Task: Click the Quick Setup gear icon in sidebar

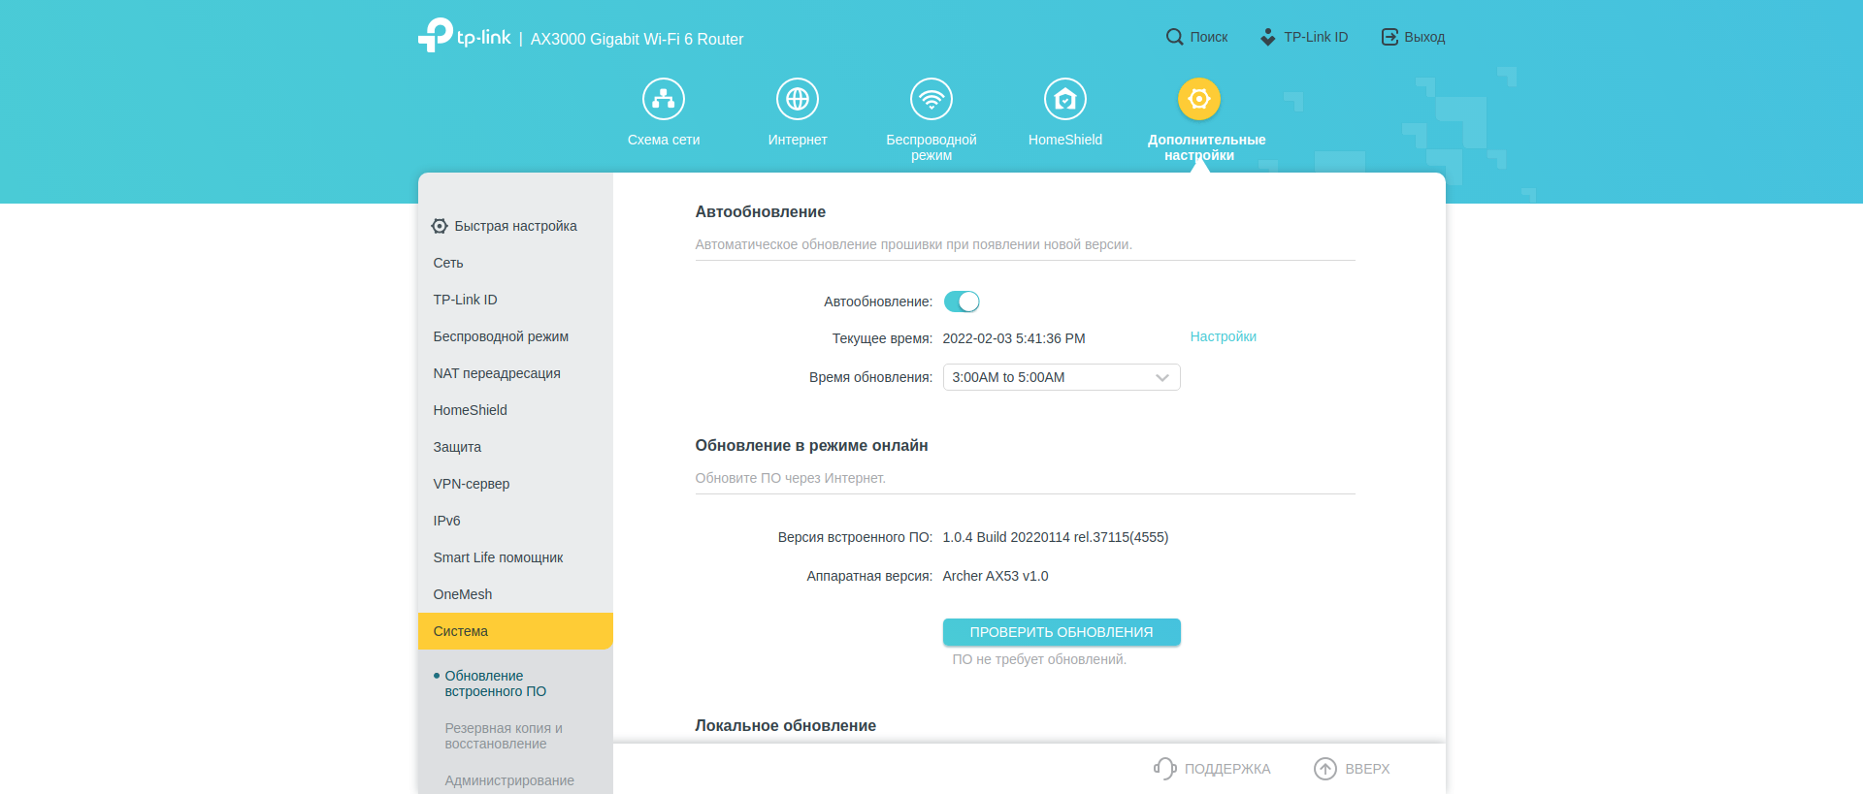Action: click(440, 226)
